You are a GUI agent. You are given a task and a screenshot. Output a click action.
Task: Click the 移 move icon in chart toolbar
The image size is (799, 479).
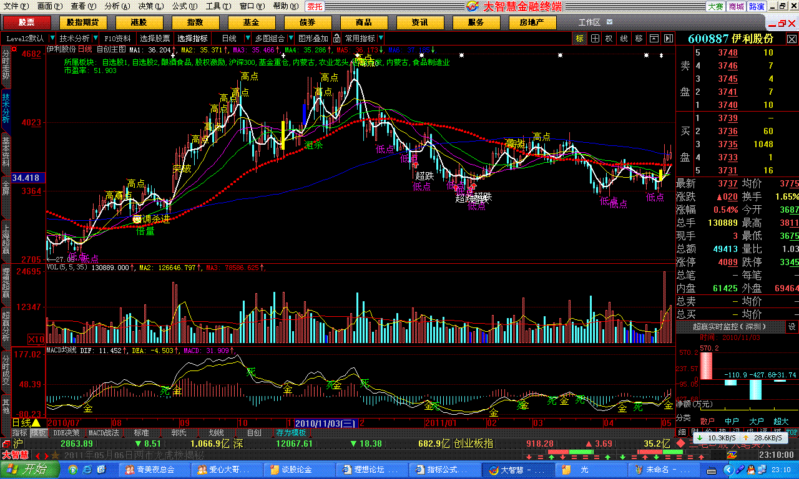639,39
